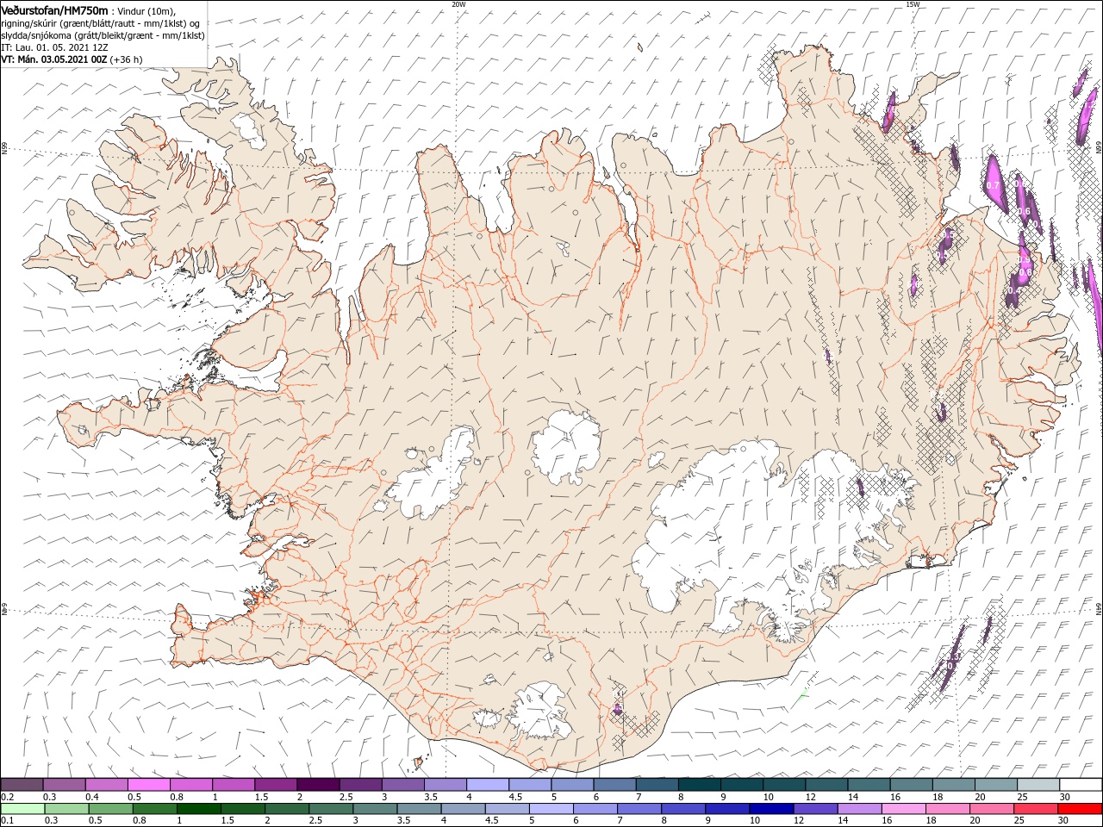Click the valid time 'VT: Mán. 03.05.2021 00Z'
Screen dimensions: 1103x827
click(53, 59)
